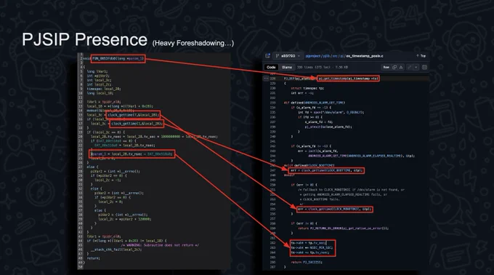Viewport: 494px width, 275px height.
Task: Jump to Top of the file
Action: click(421, 56)
